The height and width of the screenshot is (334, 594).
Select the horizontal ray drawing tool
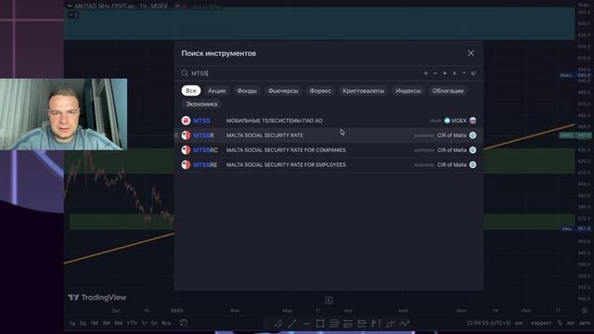pyautogui.click(x=306, y=323)
